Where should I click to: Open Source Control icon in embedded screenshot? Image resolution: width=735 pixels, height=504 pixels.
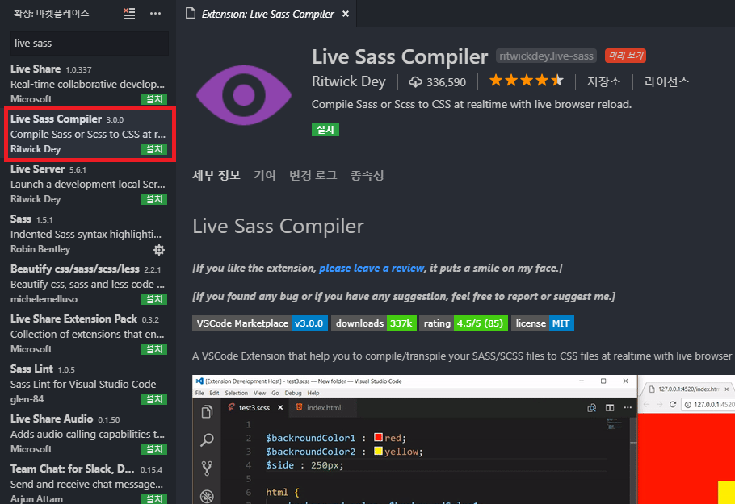tap(207, 468)
